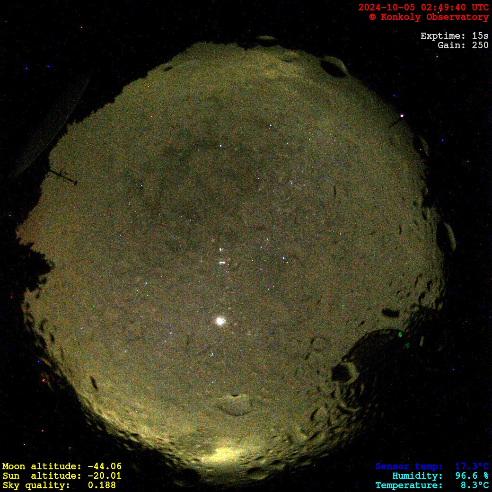Click the green light on the dome silhouette
Screen dimensions: 492x492
pyautogui.click(x=400, y=334)
